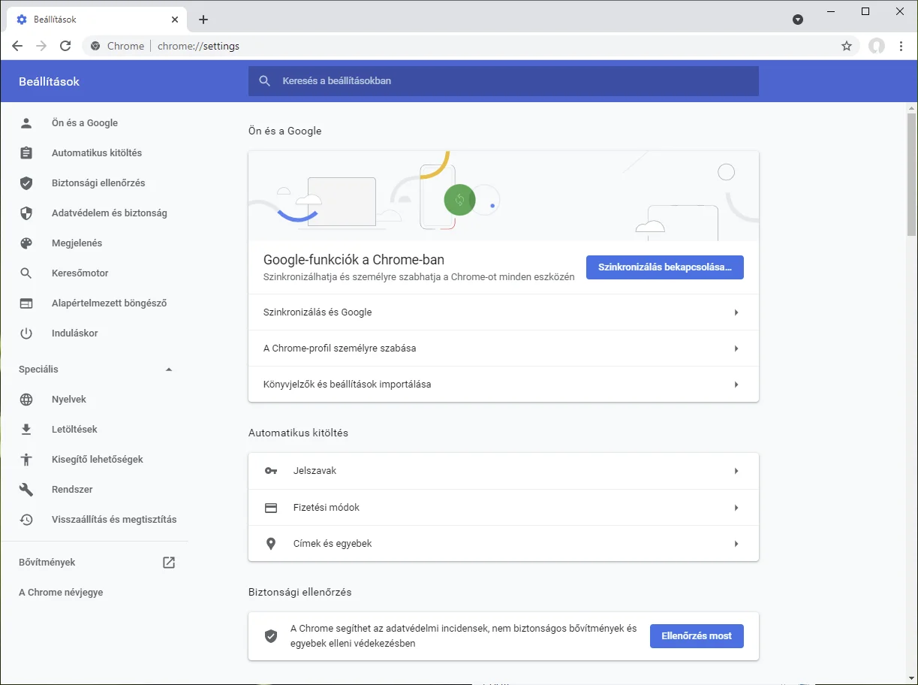Click the person icon beside Ön és a Google
This screenshot has height=685, width=918.
[x=26, y=123]
